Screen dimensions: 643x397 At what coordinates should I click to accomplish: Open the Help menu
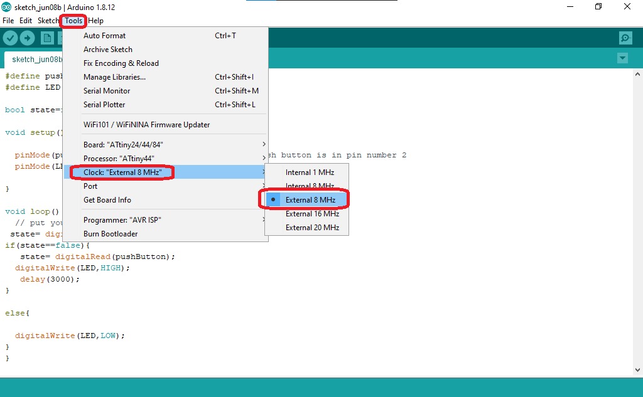tap(96, 21)
